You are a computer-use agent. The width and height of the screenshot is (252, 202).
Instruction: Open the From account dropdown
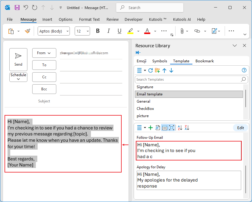(x=44, y=53)
